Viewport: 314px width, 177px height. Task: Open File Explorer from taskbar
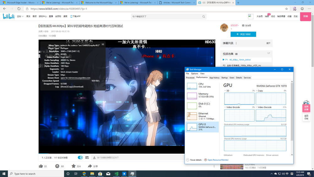92,174
